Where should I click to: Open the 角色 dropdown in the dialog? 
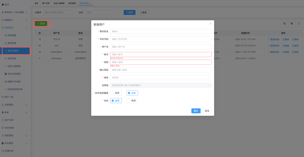[x=161, y=77]
